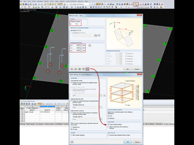Image resolution: width=194 pixels, height=145 pixels.
Task: Open the Calculate menu
Action: 40,1
